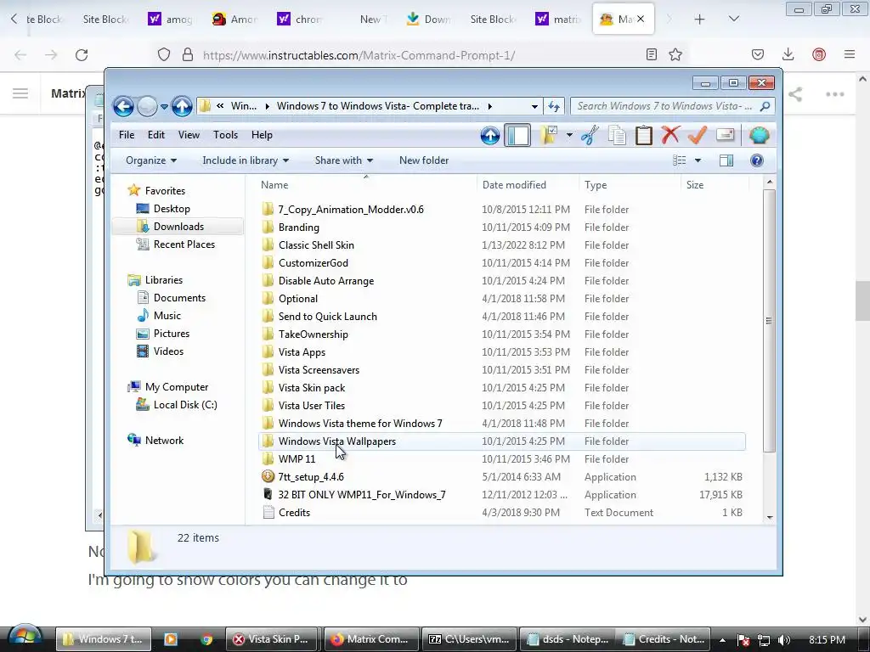Select Local Disk (C:) in navigation pane
This screenshot has height=652, width=870.
coord(185,405)
